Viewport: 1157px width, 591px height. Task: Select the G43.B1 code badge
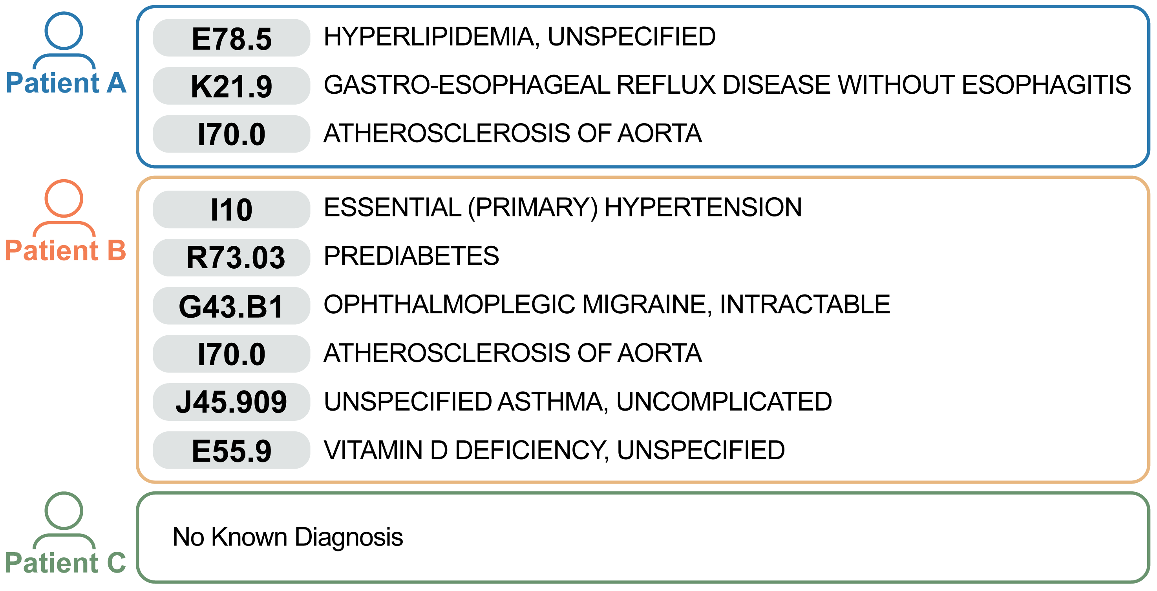click(231, 306)
